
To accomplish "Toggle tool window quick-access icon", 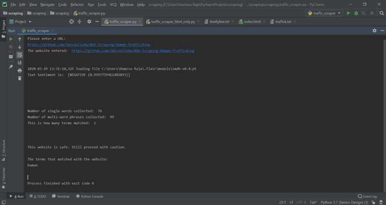I will tap(3, 202).
